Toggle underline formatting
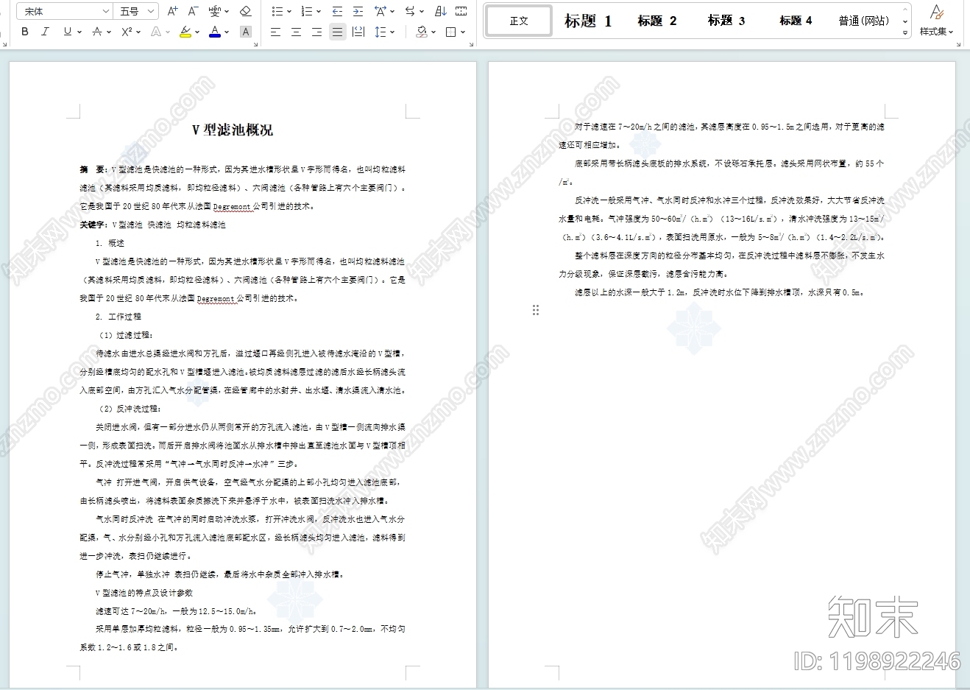This screenshot has height=690, width=970. (68, 32)
